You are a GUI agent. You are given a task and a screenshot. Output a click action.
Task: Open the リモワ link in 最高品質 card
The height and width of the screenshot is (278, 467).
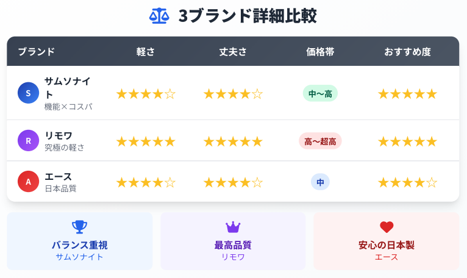pyautogui.click(x=233, y=257)
